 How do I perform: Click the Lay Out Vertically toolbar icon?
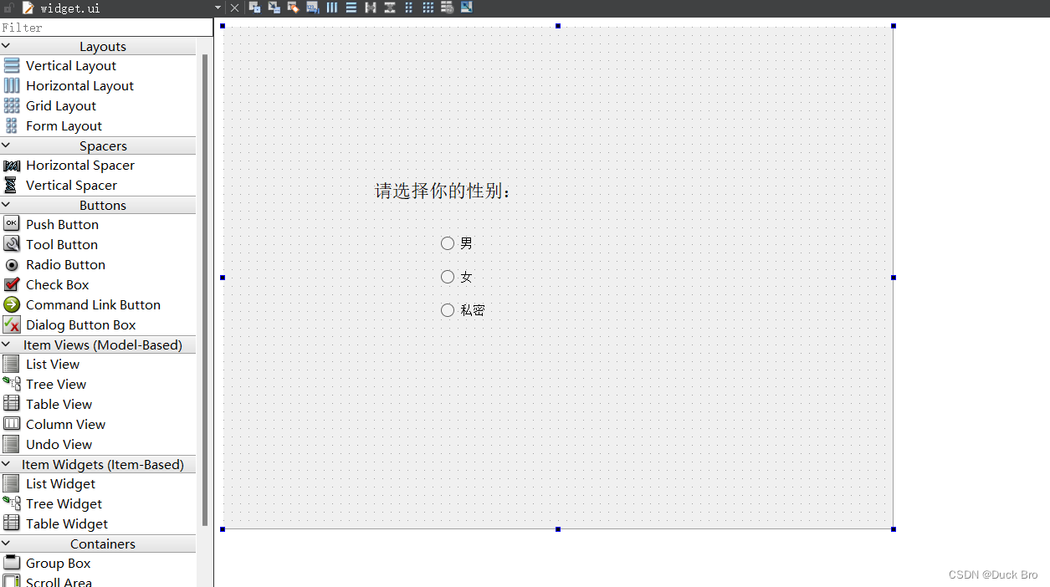[x=351, y=8]
